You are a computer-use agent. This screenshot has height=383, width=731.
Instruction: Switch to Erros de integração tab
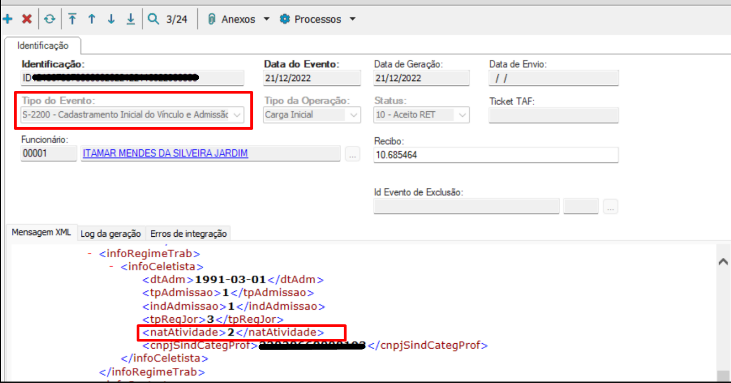click(189, 234)
